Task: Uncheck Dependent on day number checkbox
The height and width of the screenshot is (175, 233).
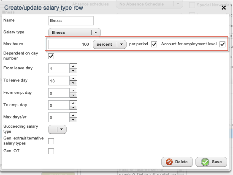Action: click(51, 56)
